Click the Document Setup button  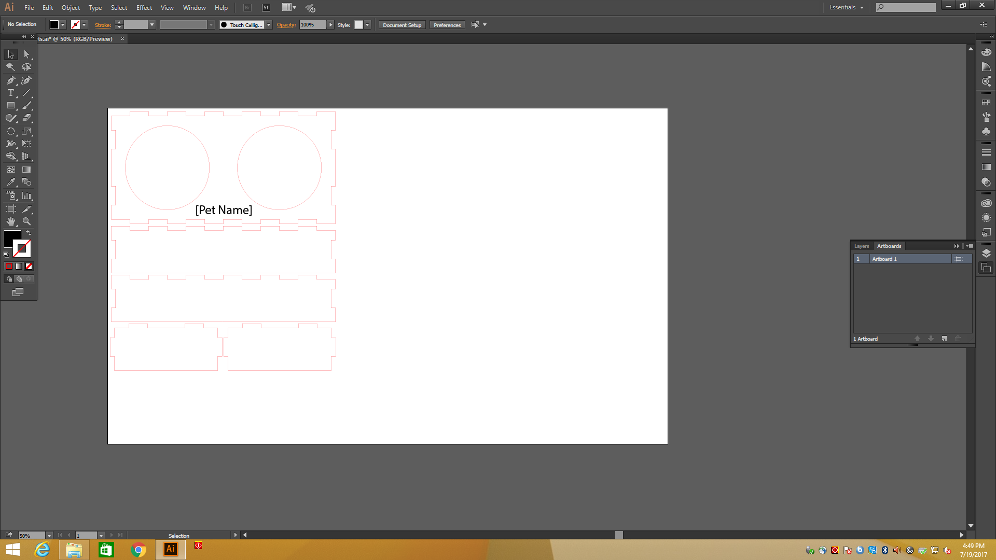tap(402, 25)
